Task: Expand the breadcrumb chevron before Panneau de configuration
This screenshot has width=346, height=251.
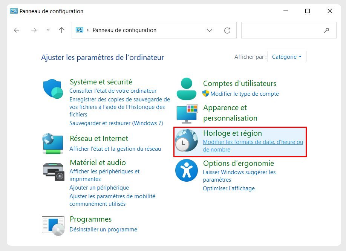Action: 87,30
